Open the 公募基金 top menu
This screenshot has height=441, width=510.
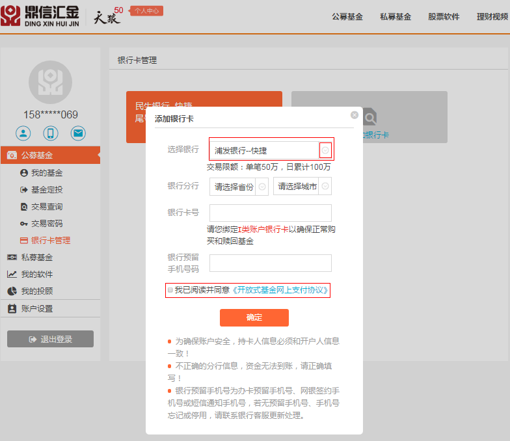click(347, 17)
